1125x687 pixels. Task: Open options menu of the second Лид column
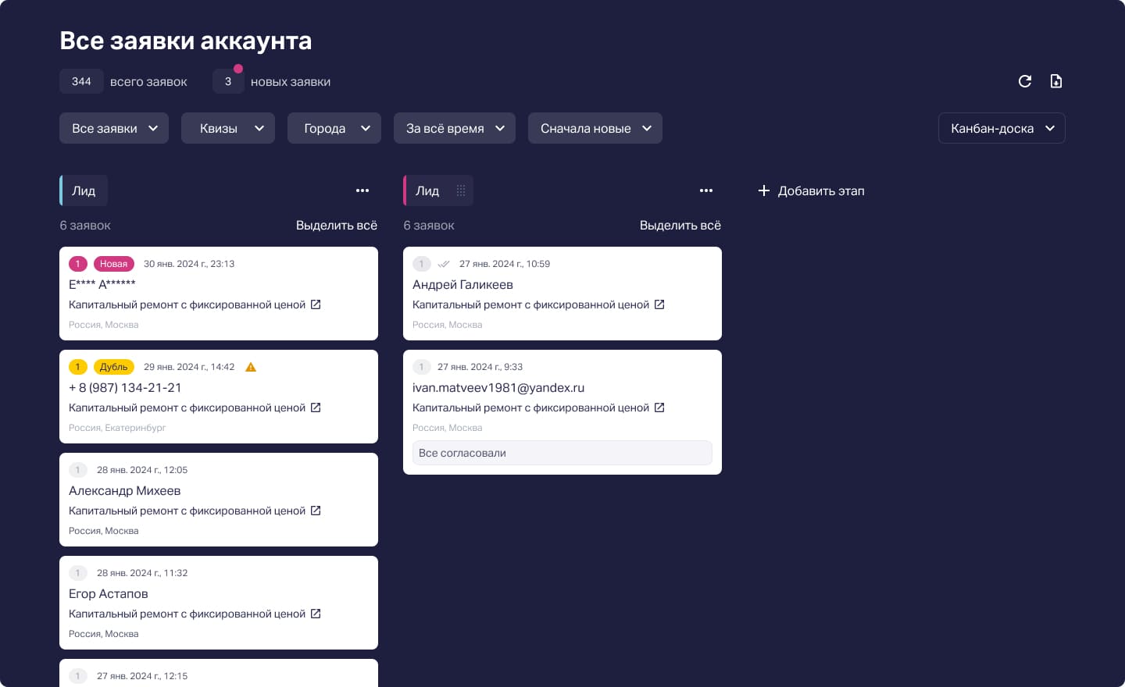(705, 190)
